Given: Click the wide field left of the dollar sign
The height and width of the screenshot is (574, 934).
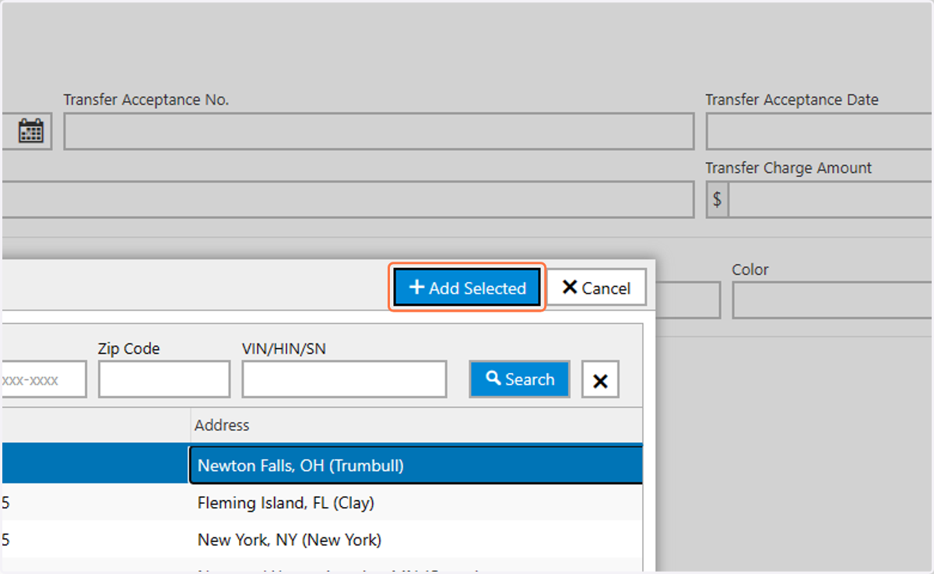Looking at the screenshot, I should tap(348, 199).
